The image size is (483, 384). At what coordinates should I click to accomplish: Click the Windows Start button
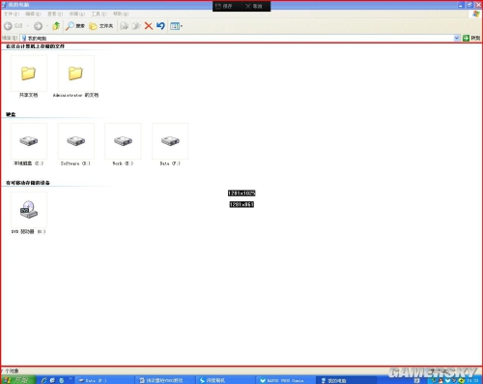[x=16, y=380]
